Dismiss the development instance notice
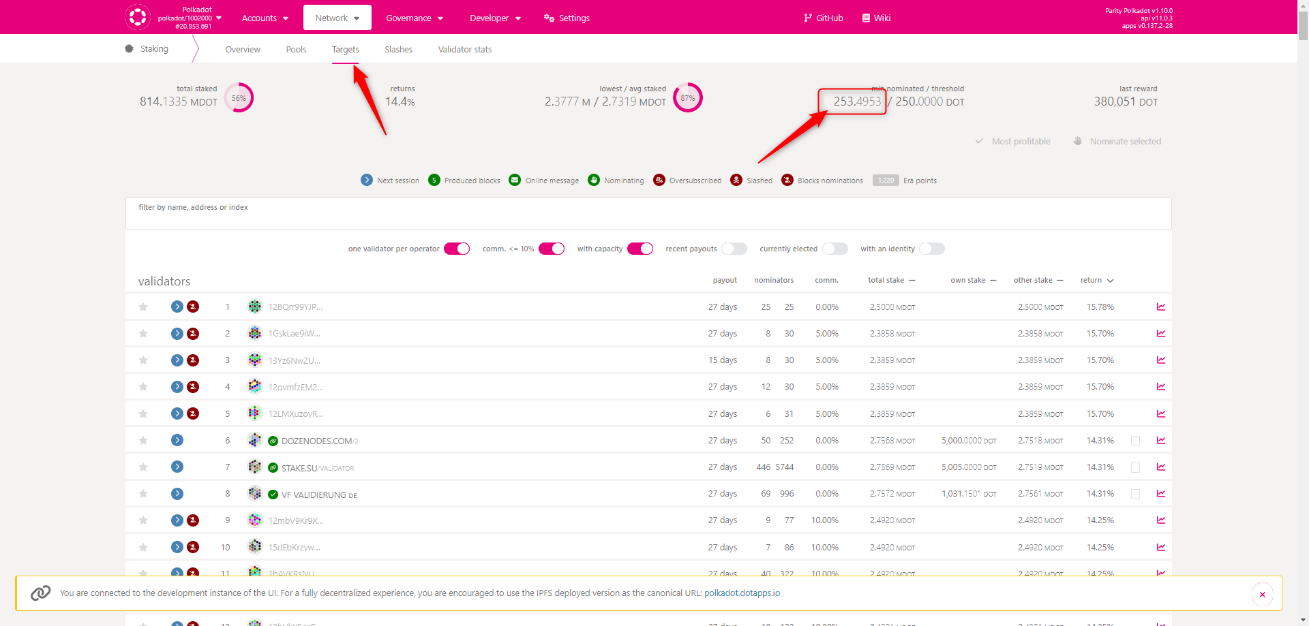The height and width of the screenshot is (626, 1309). click(1263, 594)
